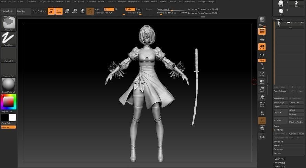Expand the Proyectar section
The height and width of the screenshot is (168, 306).
point(278,149)
